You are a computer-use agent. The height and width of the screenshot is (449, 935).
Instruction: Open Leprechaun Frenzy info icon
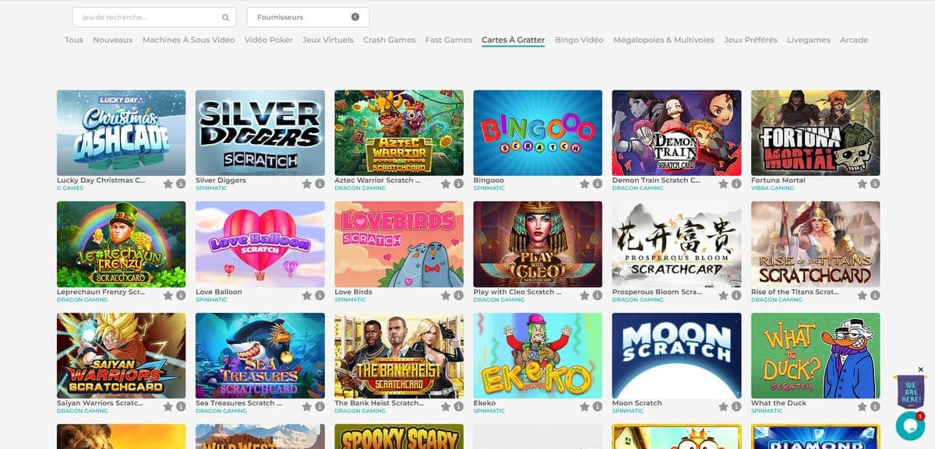pos(181,296)
